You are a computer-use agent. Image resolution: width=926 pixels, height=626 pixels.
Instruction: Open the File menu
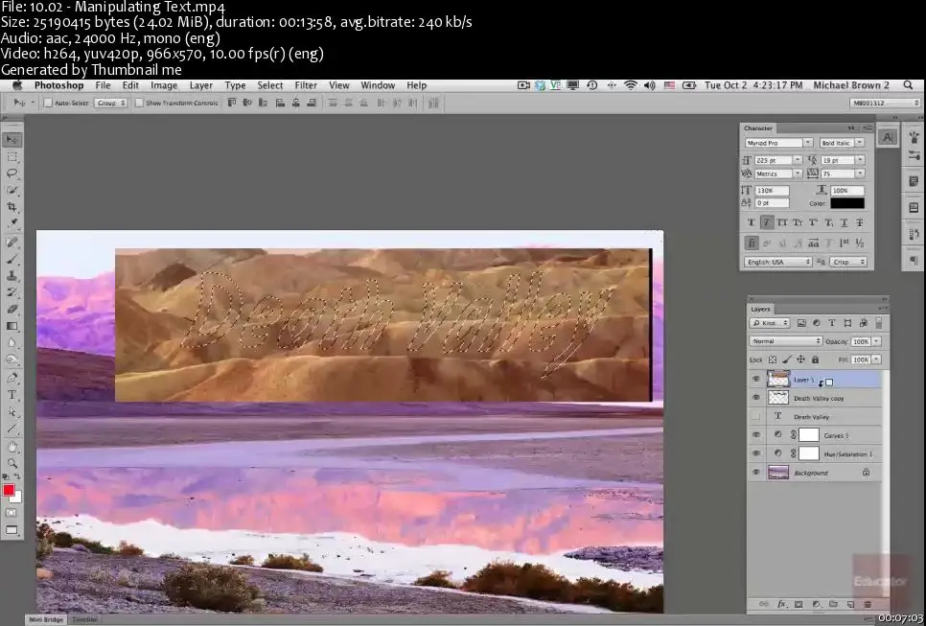point(103,85)
